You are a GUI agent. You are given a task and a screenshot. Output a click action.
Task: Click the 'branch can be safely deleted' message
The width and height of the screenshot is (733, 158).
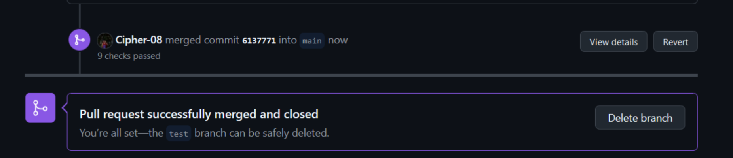(262, 133)
